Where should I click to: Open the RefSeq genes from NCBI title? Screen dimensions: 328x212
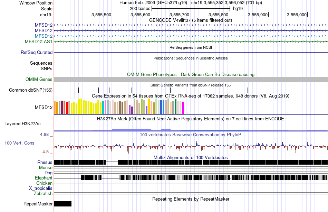[191, 48]
